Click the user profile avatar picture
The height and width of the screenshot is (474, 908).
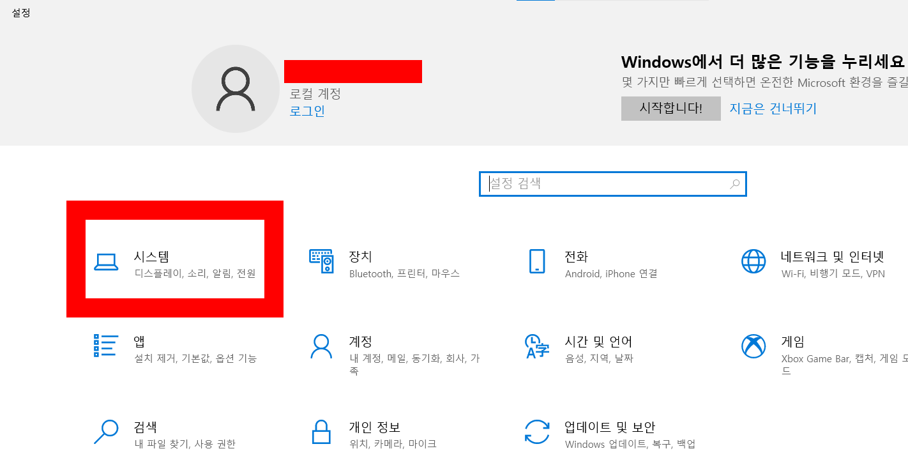[236, 89]
